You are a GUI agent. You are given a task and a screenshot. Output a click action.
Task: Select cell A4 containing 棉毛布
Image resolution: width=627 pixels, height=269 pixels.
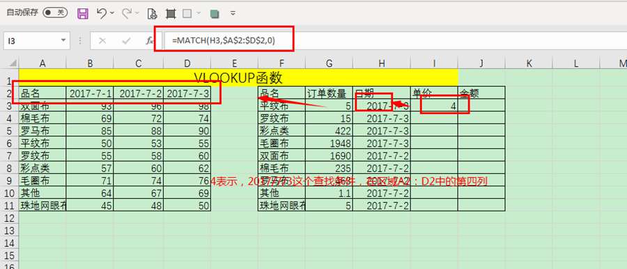point(42,118)
